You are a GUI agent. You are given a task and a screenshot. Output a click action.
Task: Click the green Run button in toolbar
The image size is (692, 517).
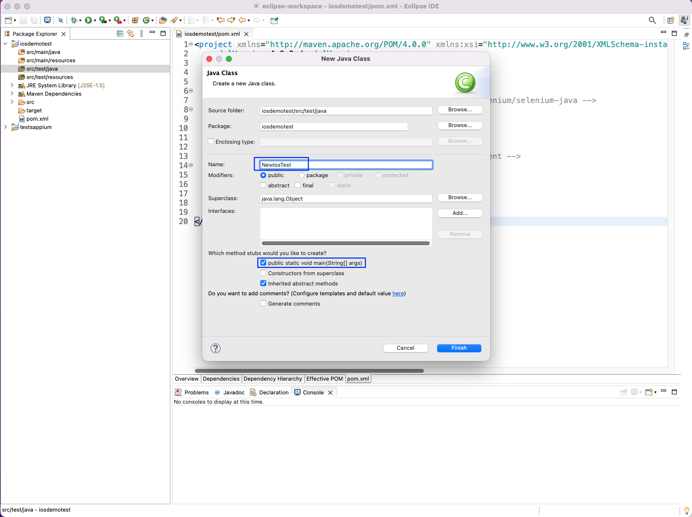coord(88,20)
